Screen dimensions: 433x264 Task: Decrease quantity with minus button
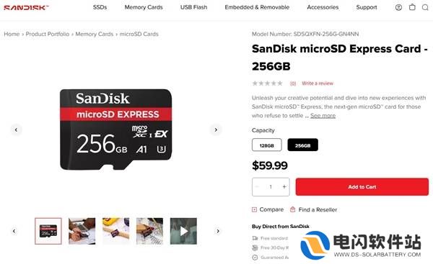click(x=257, y=186)
